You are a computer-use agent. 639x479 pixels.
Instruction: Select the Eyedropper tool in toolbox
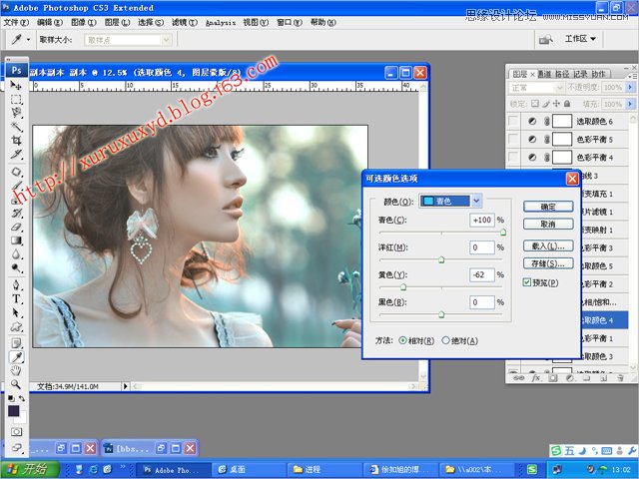(16, 357)
